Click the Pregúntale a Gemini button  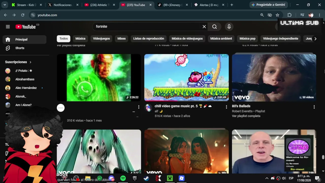269,5
